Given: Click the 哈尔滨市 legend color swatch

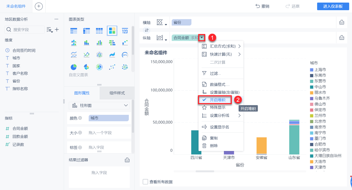Looking at the screenshot, I should click(312, 150).
